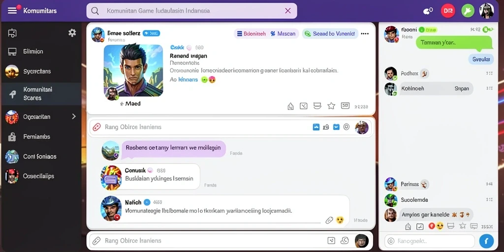This screenshot has width=504, height=252.
Task: Click the upper Rang Obirce input field
Action: pyautogui.click(x=230, y=127)
